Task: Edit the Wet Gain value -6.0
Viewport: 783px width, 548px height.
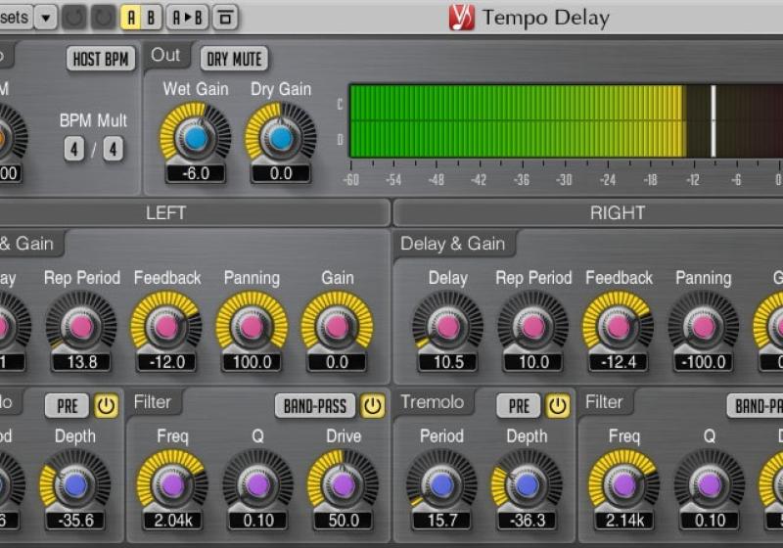Action: [195, 173]
